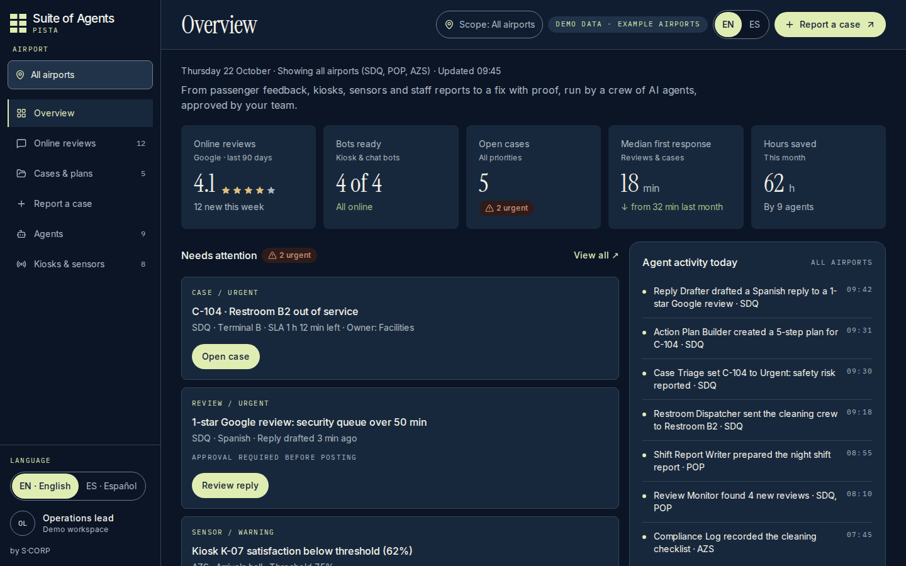Viewport: 906px width, 566px height.
Task: Click the Open case button for C-104
Action: 226,357
